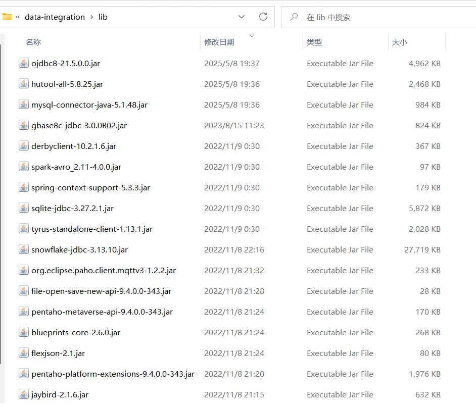Click the magnifier search icon

[294, 17]
